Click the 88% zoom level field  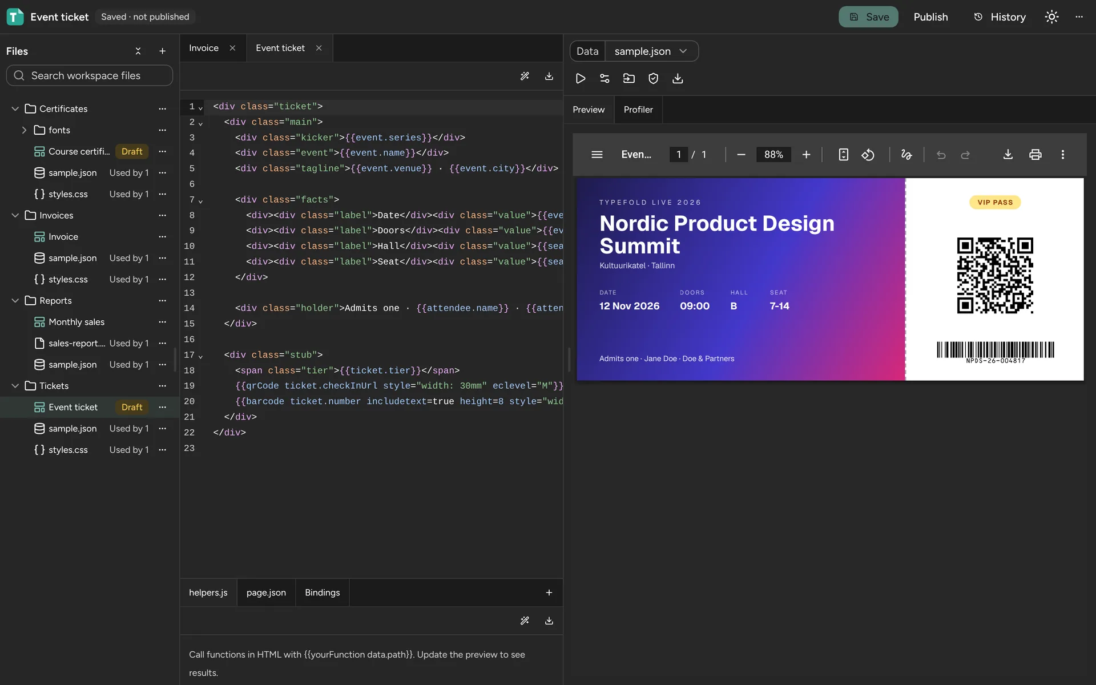click(x=773, y=155)
